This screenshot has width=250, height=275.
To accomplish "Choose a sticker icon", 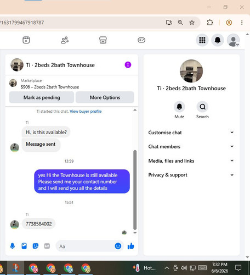I will click(36, 246).
